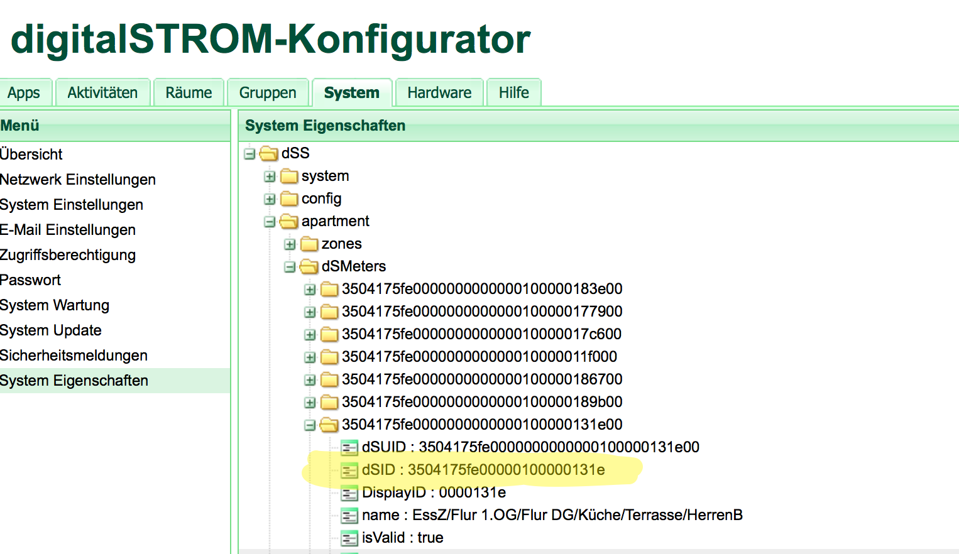Click the system folder icon

point(289,176)
